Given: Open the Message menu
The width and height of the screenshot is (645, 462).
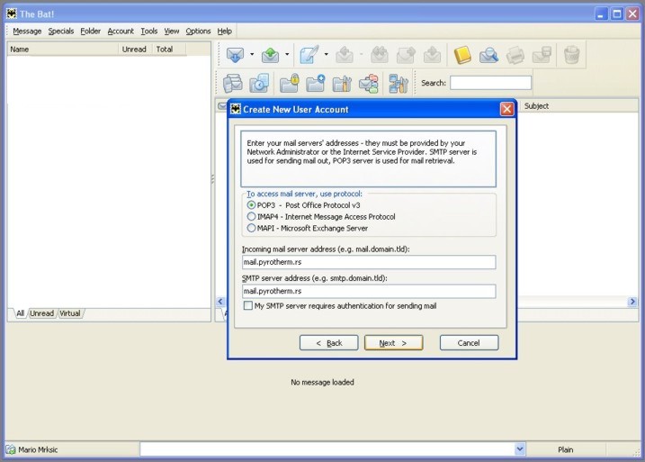Looking at the screenshot, I should pyautogui.click(x=27, y=32).
